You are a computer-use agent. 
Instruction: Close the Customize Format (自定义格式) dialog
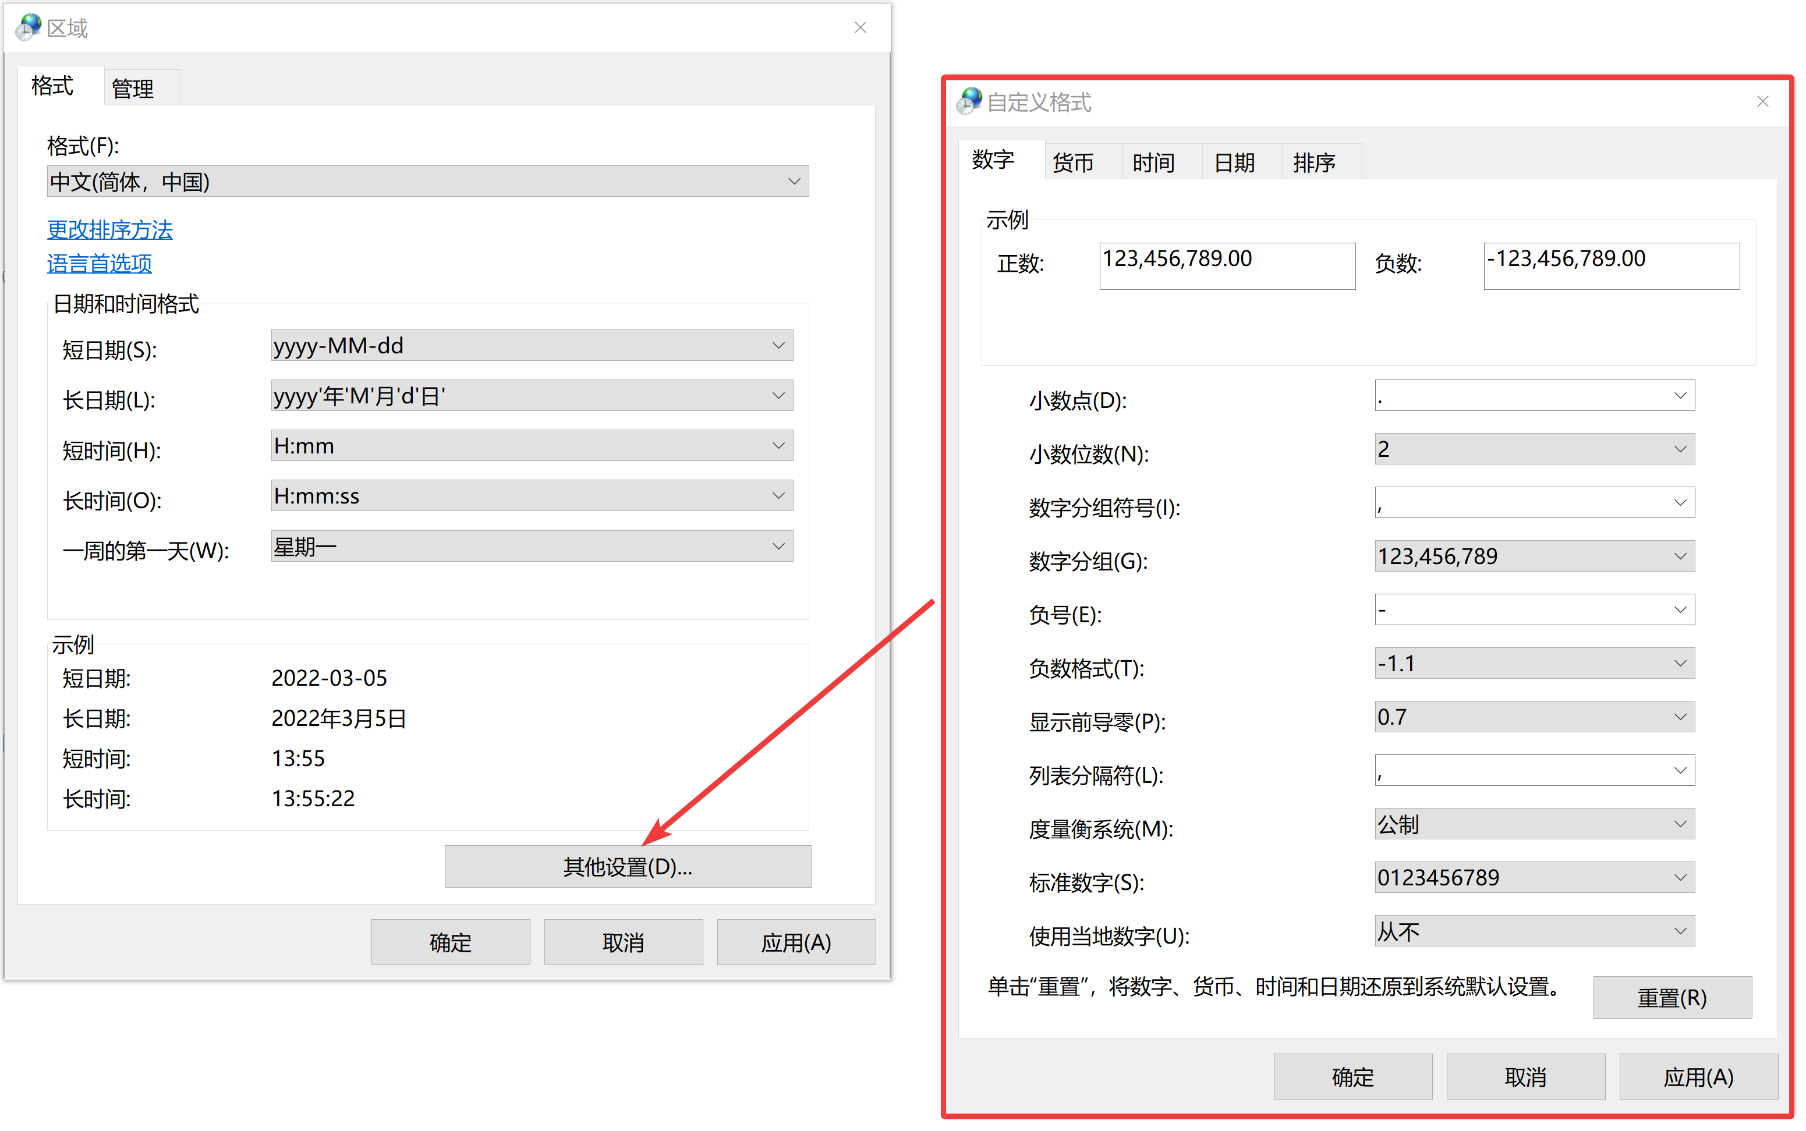click(1762, 102)
